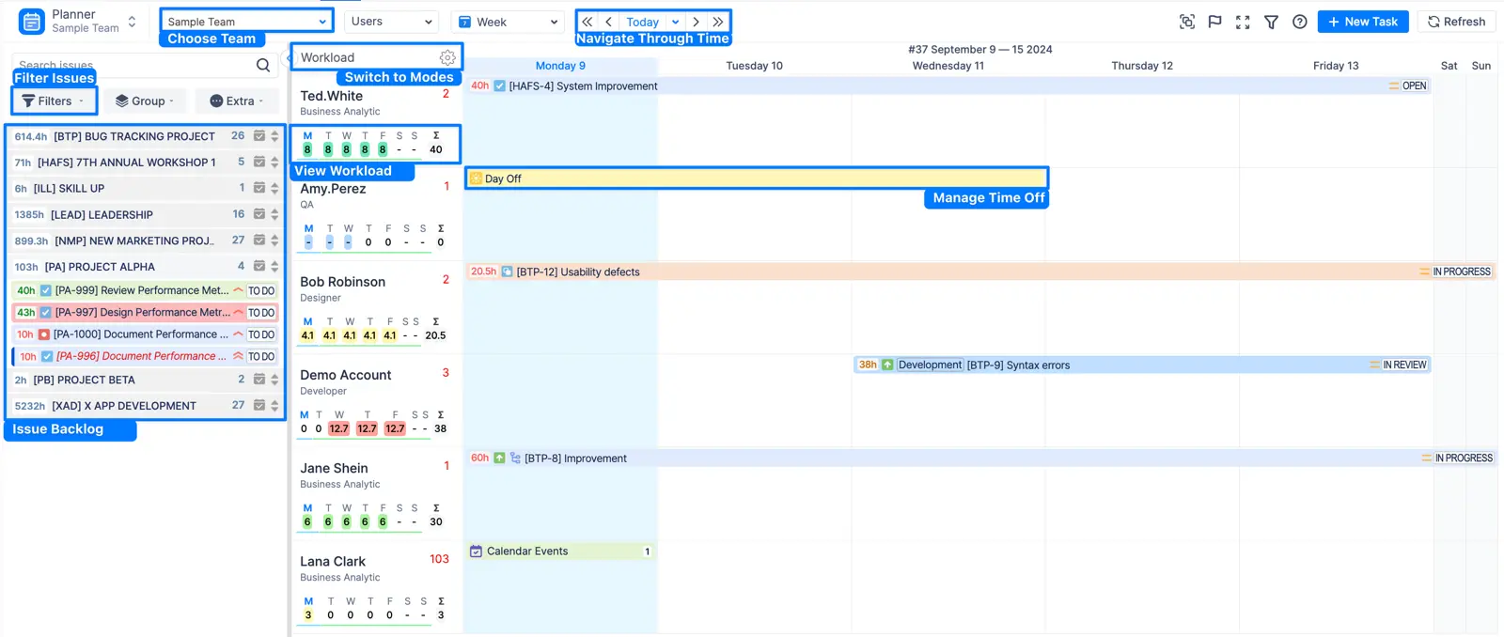Screen dimensions: 1504x637
Task: Open the Group menu
Action: pyautogui.click(x=145, y=101)
